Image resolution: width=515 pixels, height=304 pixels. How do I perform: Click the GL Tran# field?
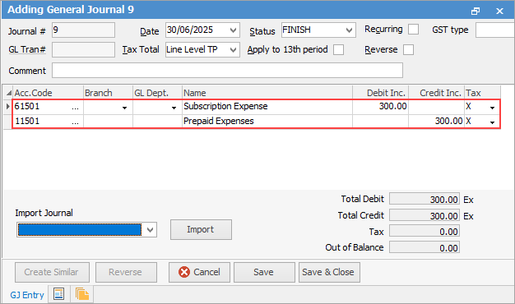(83, 50)
